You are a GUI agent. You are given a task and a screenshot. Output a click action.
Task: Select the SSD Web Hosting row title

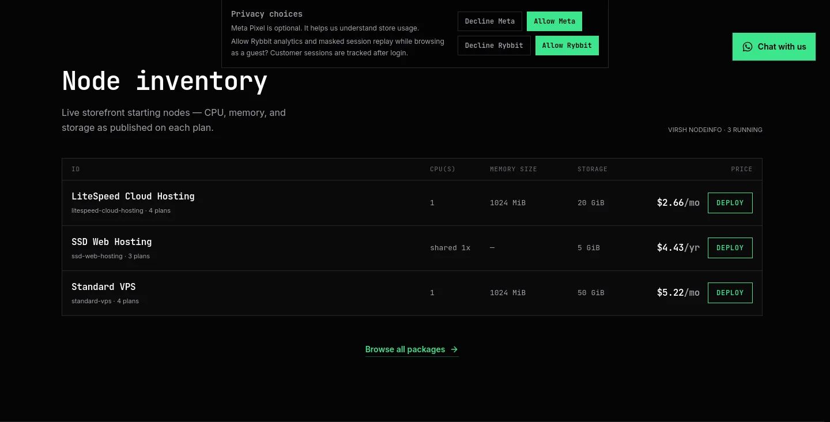click(112, 242)
